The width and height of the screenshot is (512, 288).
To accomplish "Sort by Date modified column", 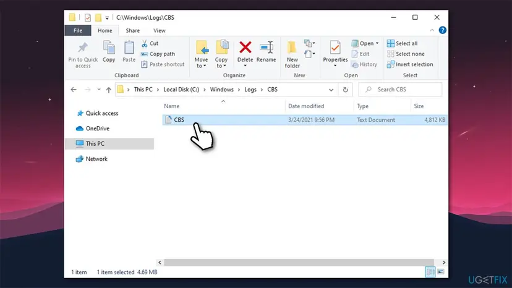I will [x=306, y=106].
